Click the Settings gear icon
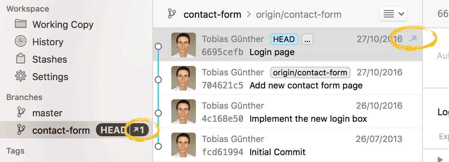 click(x=21, y=76)
